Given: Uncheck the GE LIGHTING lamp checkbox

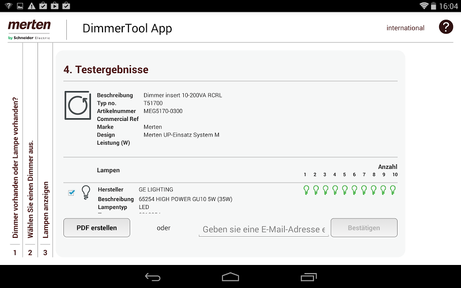Looking at the screenshot, I should (71, 192).
